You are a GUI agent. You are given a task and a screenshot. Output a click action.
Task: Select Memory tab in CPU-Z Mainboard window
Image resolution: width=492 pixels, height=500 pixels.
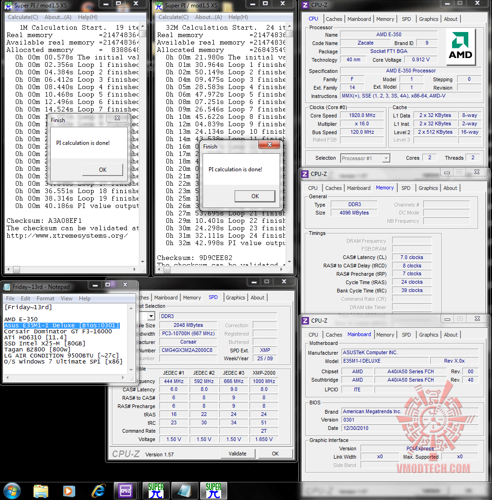coord(385,335)
